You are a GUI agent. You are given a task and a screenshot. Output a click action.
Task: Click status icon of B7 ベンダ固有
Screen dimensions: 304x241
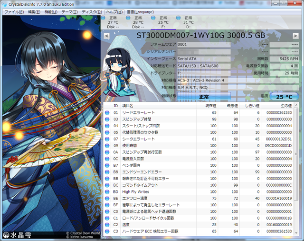[x=107, y=166]
